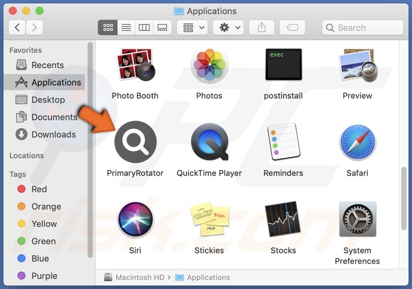Select the Stocks app icon
Image resolution: width=412 pixels, height=289 pixels.
[283, 219]
